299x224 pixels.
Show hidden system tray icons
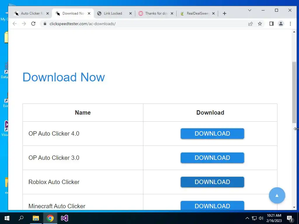coord(247,218)
